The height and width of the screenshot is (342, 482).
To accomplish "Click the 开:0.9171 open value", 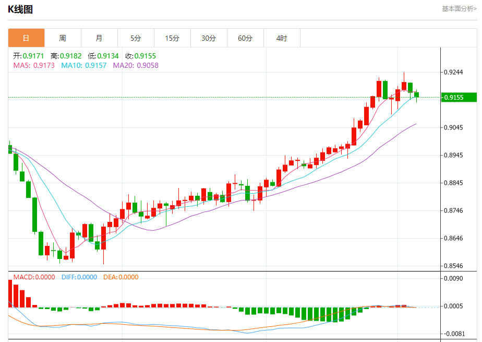I will [x=29, y=56].
